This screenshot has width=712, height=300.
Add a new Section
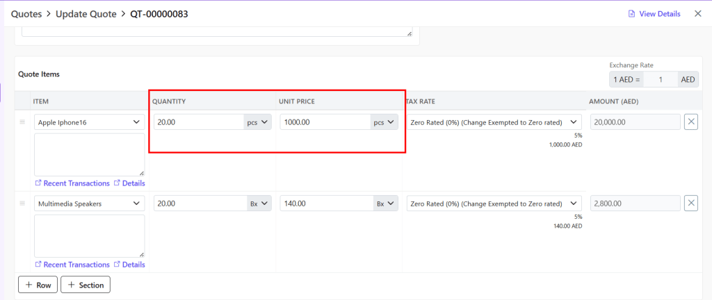[86, 285]
